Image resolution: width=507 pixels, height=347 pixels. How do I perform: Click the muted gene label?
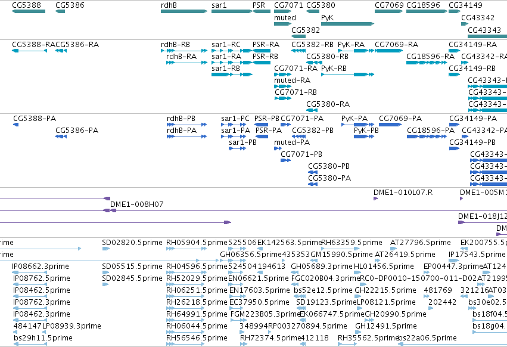click(x=285, y=17)
